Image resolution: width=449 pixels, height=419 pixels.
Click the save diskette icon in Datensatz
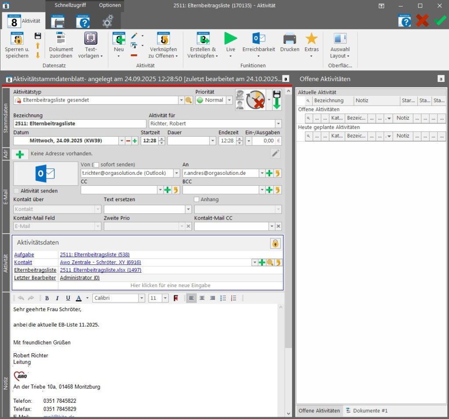tap(38, 36)
